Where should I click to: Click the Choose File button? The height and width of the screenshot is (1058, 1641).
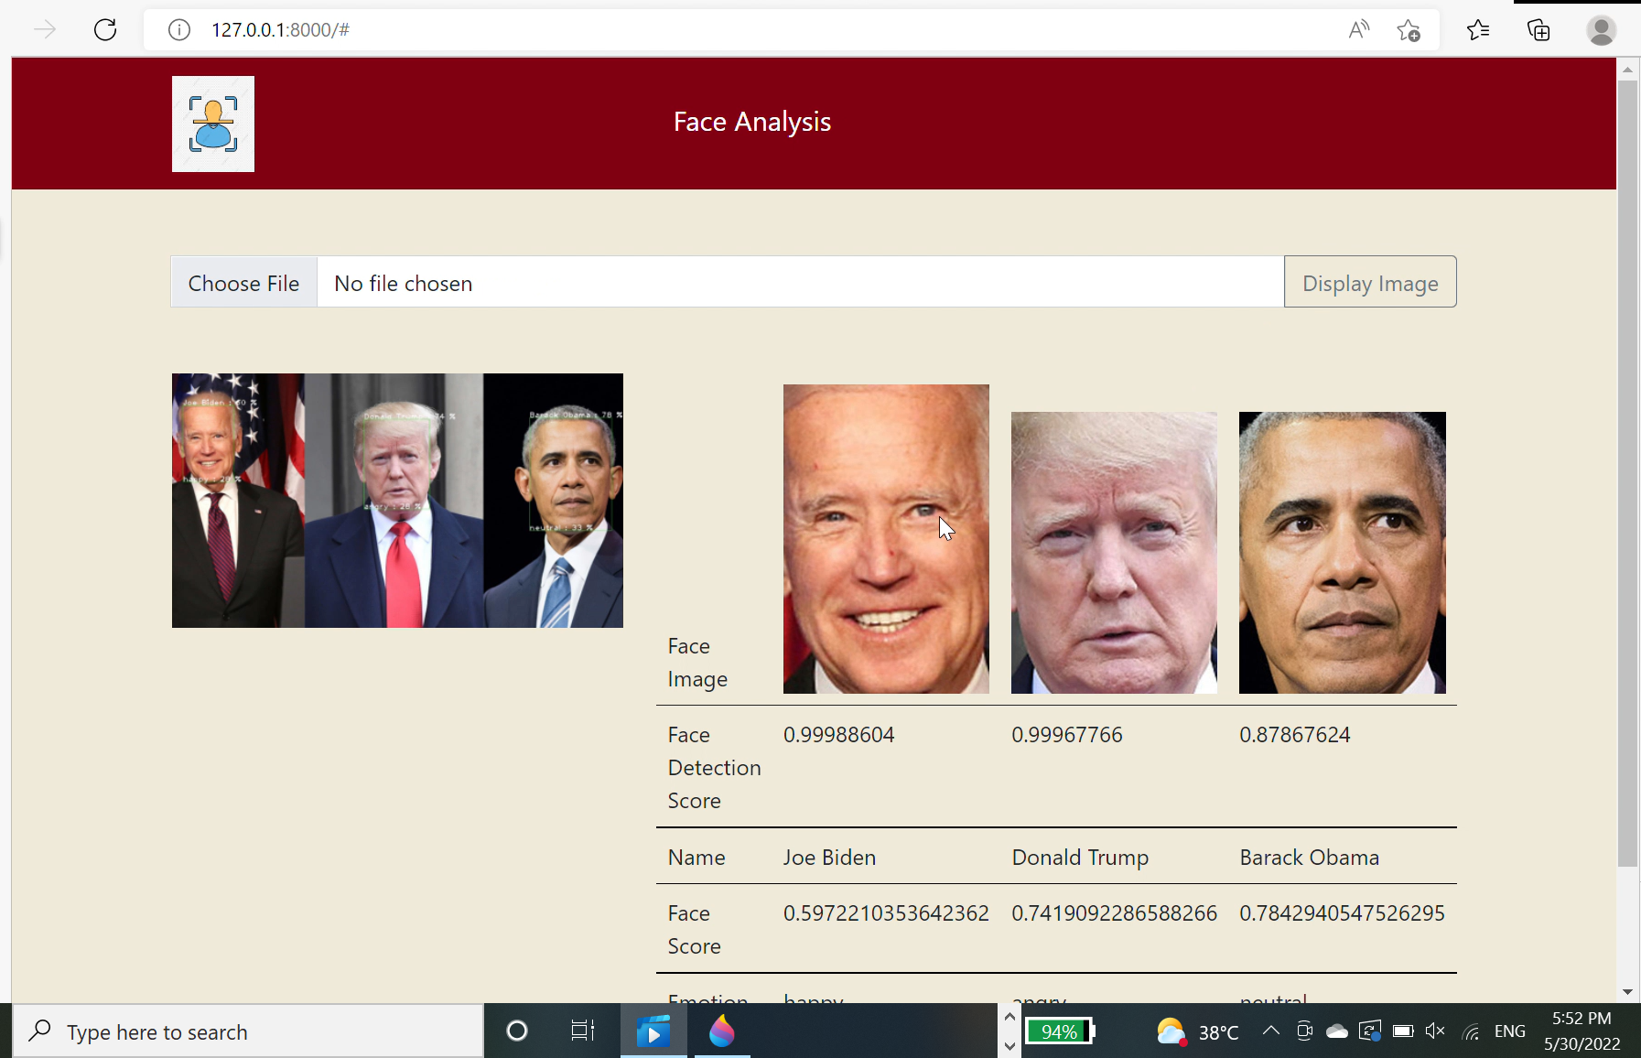(243, 283)
